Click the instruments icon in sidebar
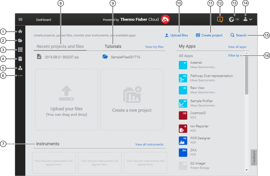Screen dimensions: 270x176 coord(20,68)
